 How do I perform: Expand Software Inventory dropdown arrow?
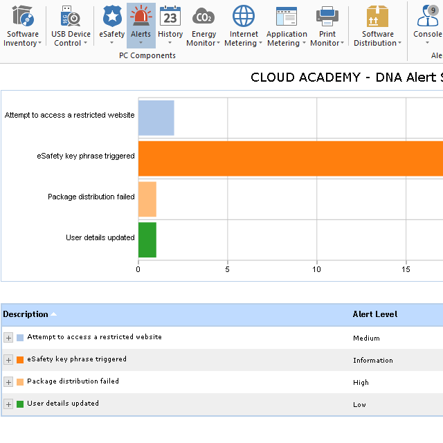(40, 43)
